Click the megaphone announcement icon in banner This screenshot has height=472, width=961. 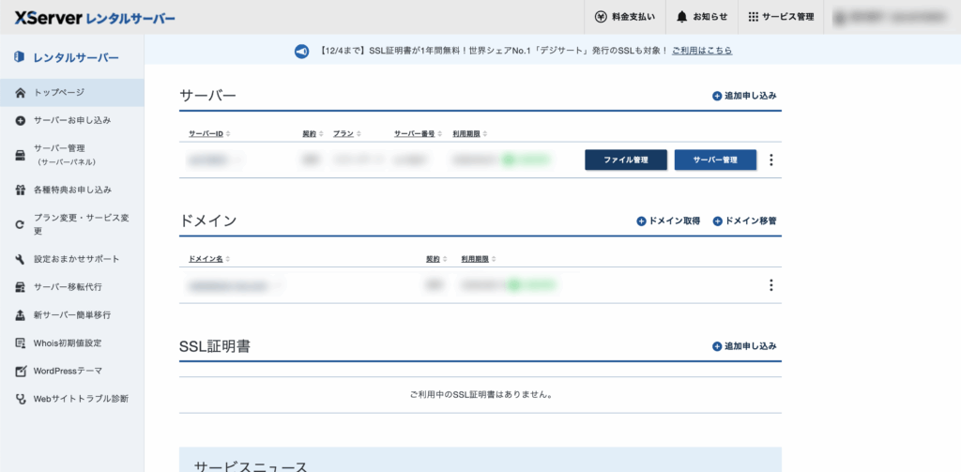pos(301,51)
